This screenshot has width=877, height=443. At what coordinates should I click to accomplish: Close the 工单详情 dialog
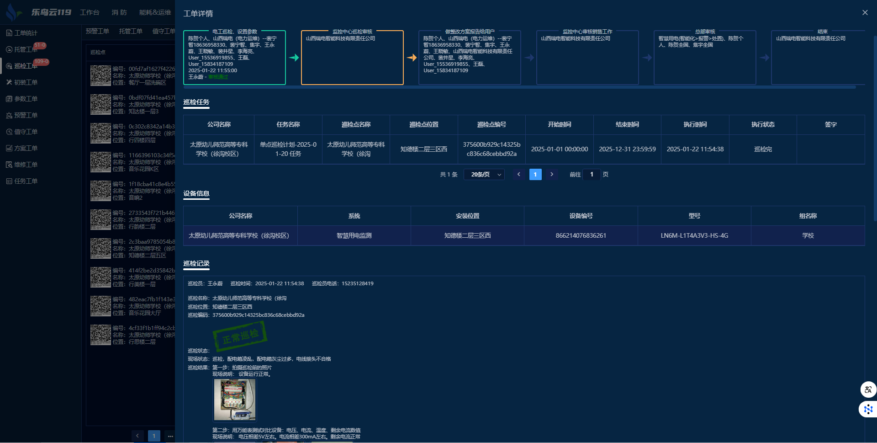coord(865,13)
